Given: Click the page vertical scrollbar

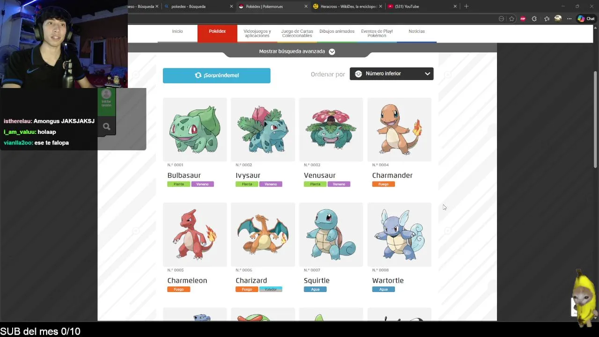Looking at the screenshot, I should click(x=596, y=119).
